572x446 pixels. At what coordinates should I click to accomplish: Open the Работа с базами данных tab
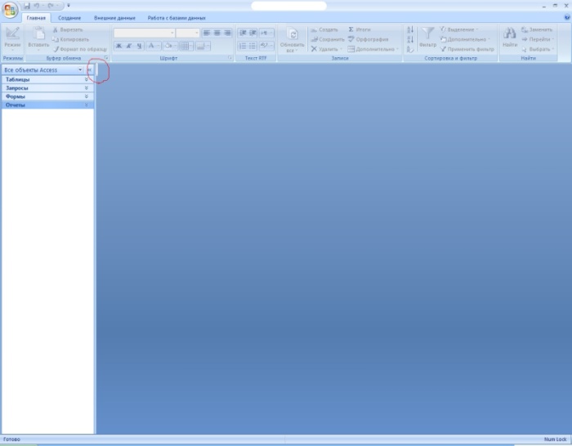point(177,18)
